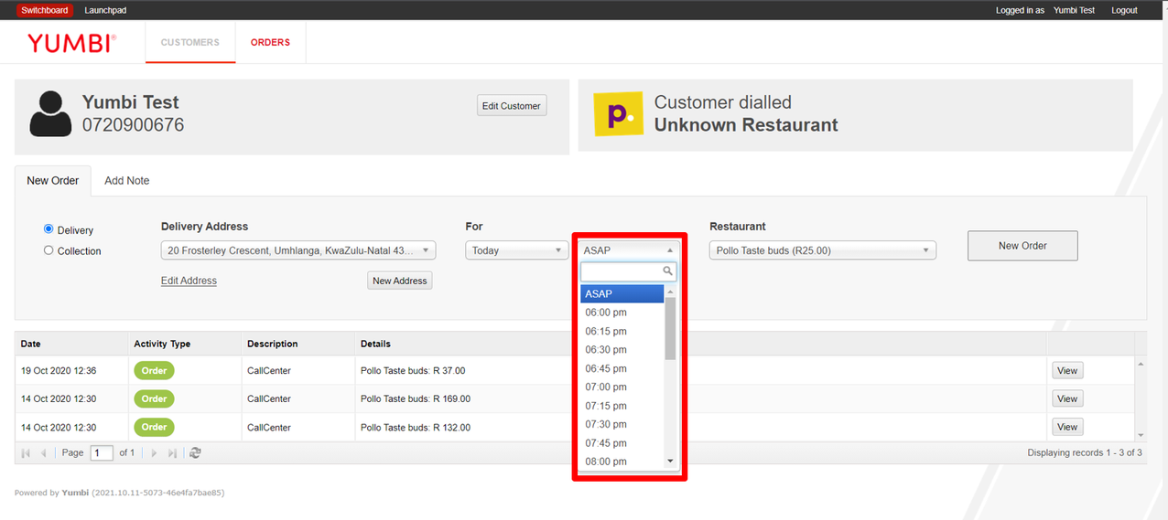This screenshot has height=520, width=1168.
Task: Open the Customers menu tab
Action: (x=190, y=42)
